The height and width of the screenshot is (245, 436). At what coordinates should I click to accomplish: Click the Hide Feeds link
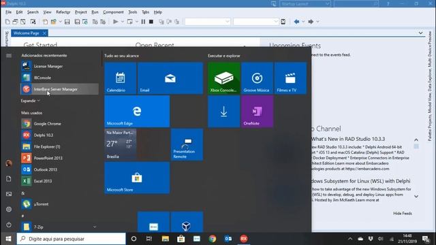[403, 213]
